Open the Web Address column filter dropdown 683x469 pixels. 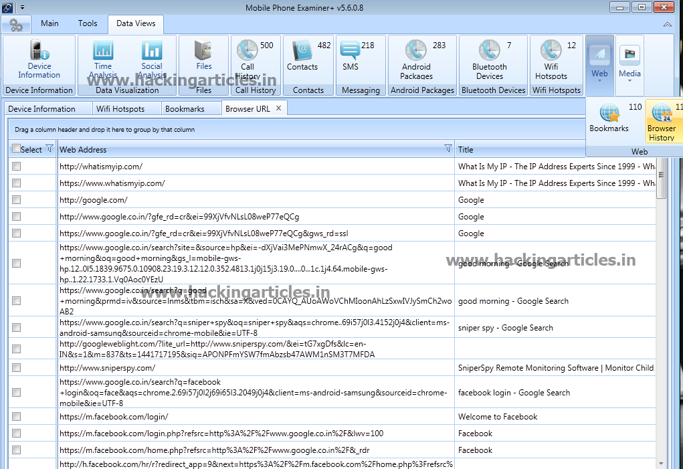[447, 149]
